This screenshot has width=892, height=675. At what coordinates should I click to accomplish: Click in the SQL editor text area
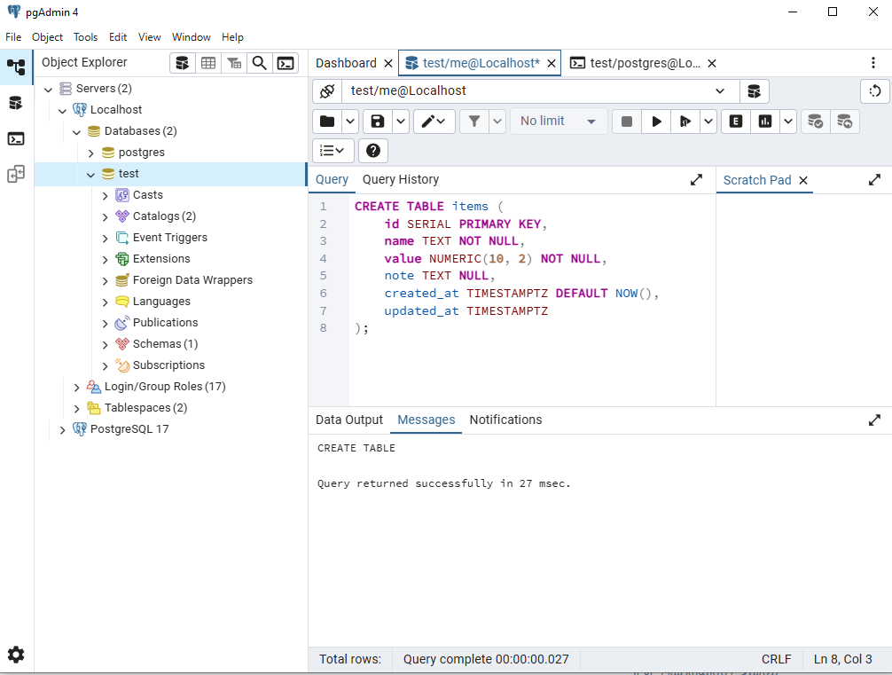coord(532,364)
